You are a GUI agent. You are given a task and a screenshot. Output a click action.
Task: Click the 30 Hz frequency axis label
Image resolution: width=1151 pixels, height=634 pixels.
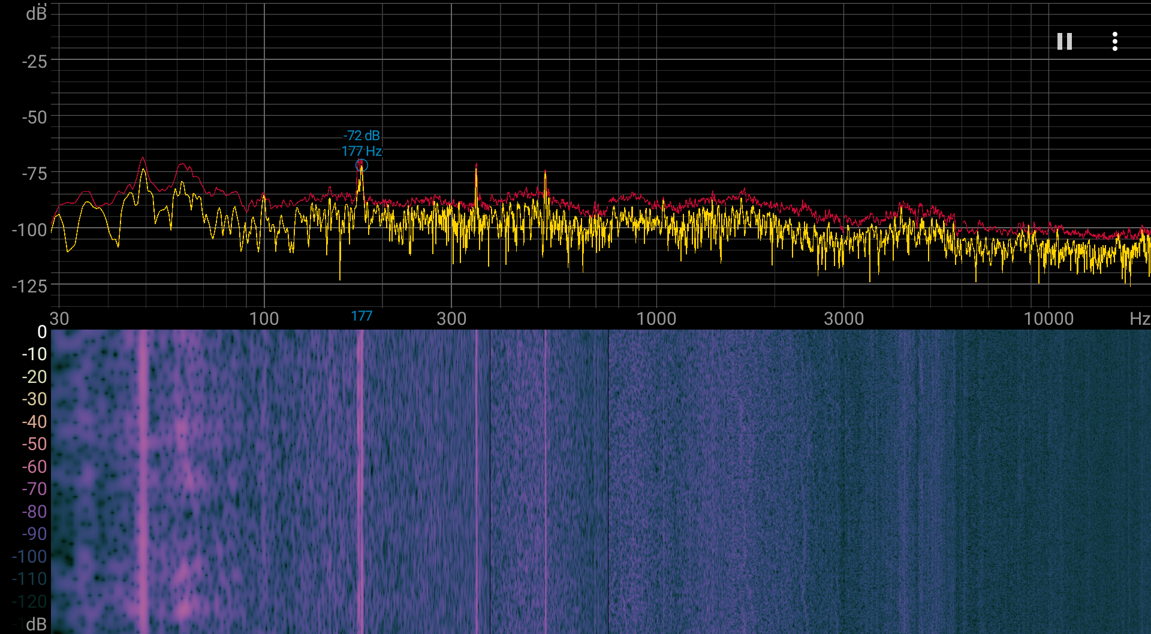[x=59, y=318]
